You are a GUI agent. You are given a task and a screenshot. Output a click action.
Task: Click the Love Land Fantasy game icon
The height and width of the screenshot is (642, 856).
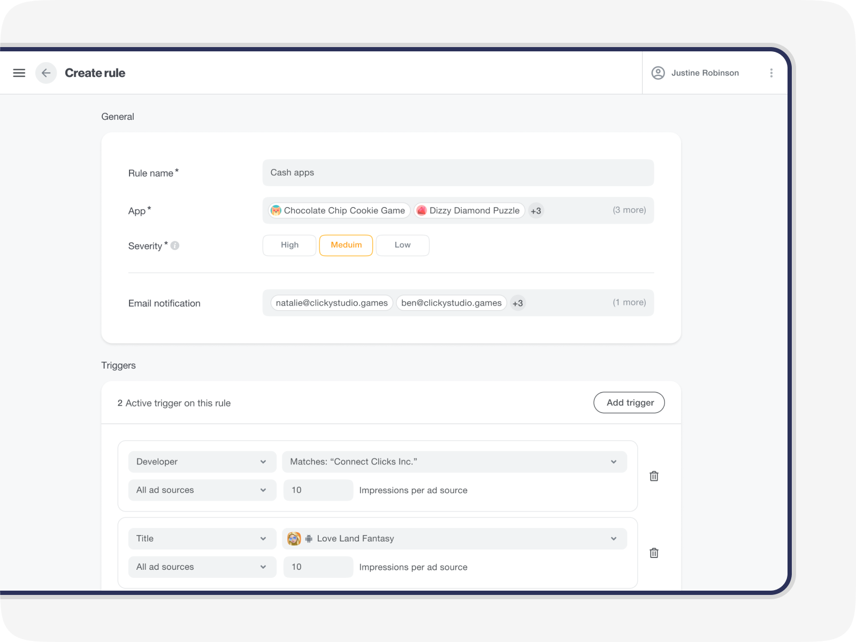point(294,539)
